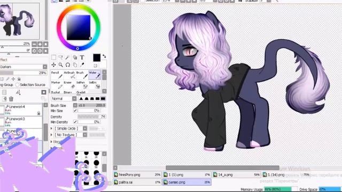Select the Hand pan tool
Viewport: 342px width, 192px height.
tap(75, 65)
